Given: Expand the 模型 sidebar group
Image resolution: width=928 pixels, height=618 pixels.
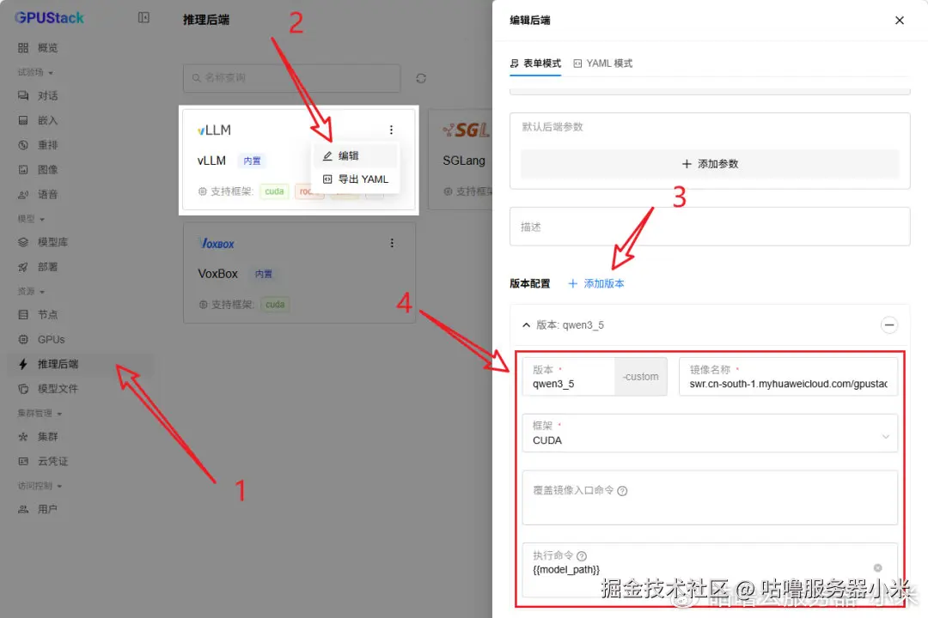Looking at the screenshot, I should pos(34,217).
